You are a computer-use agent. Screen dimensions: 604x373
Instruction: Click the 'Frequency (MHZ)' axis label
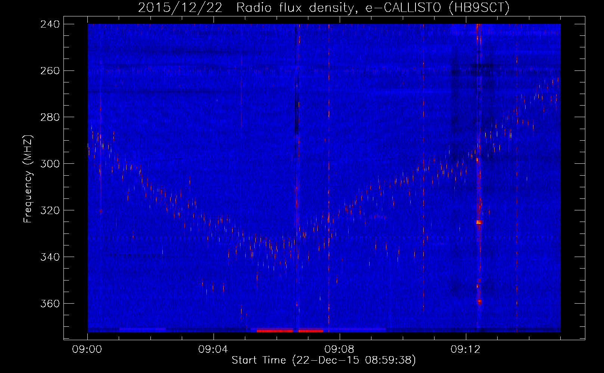(28, 179)
